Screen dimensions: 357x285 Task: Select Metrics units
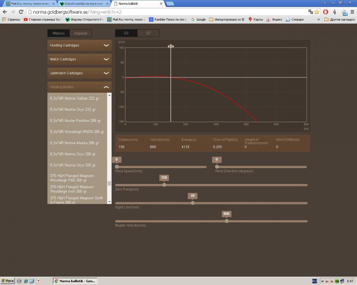pos(59,33)
